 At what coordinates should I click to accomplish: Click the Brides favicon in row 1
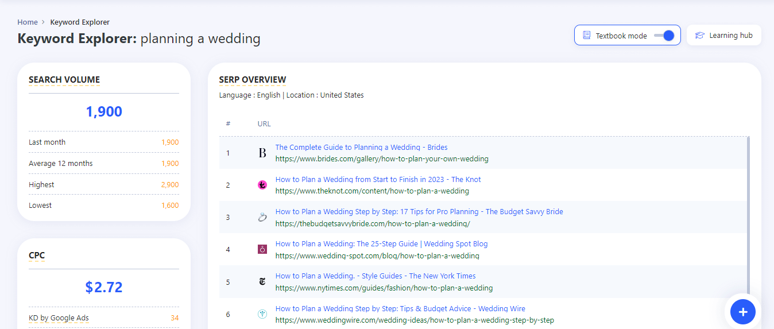[x=262, y=153]
